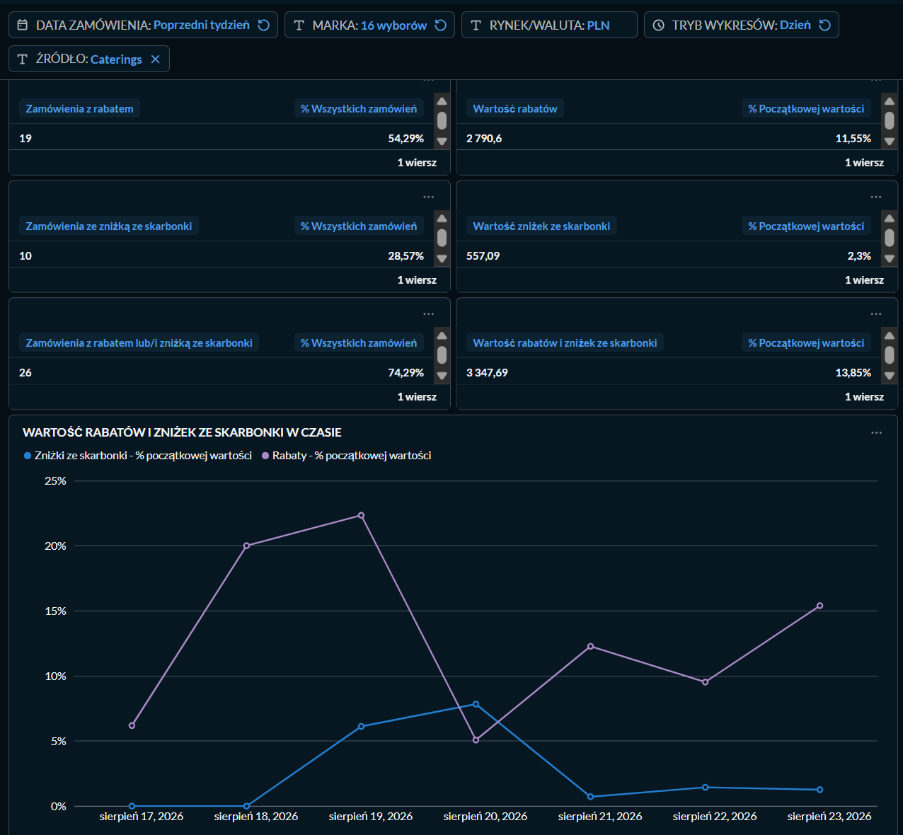Open options menu of Wartość rabatów i zniżek panel
903x835 pixels.
point(876,313)
